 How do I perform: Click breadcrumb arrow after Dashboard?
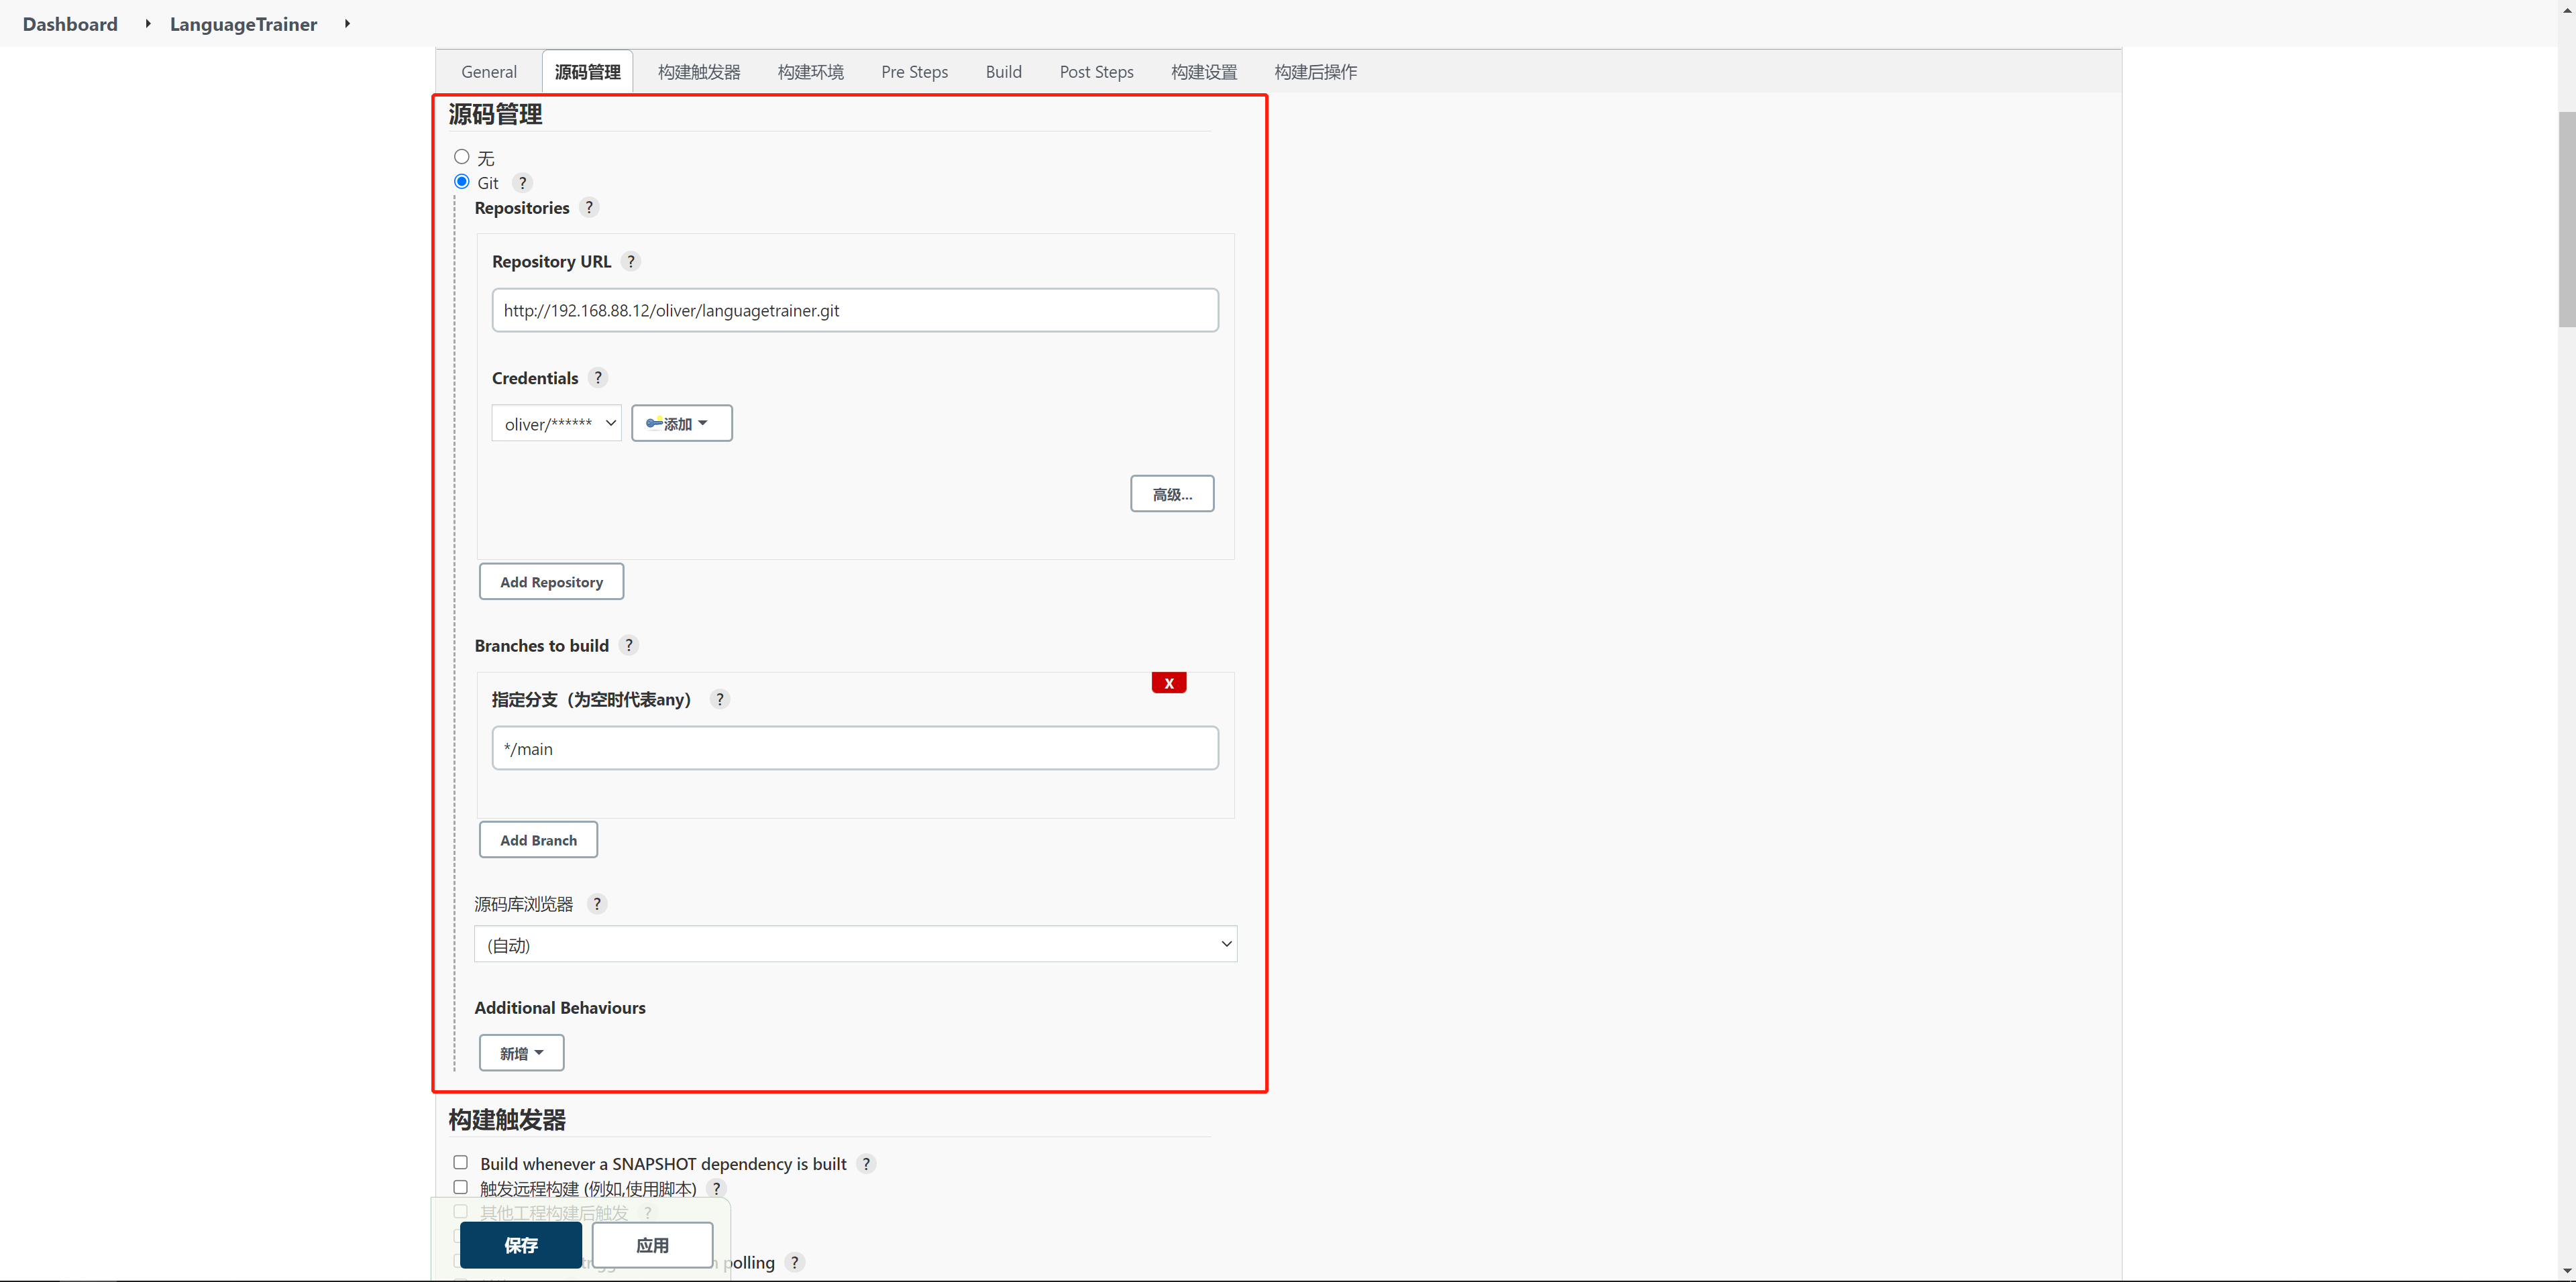pyautogui.click(x=148, y=23)
